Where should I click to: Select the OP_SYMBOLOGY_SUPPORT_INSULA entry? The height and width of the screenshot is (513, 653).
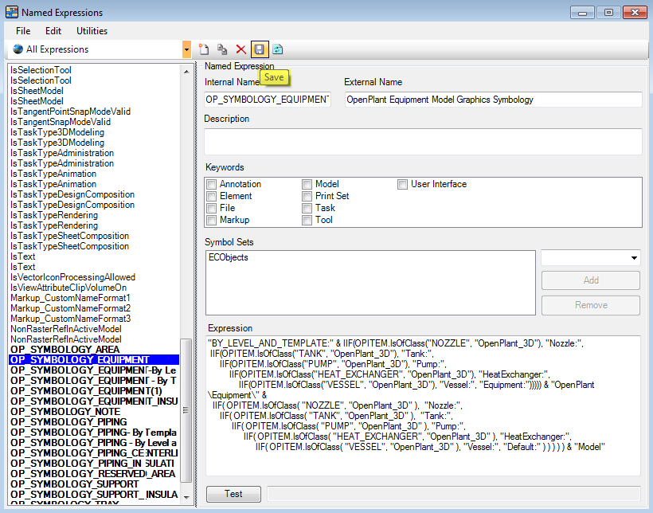[94, 495]
